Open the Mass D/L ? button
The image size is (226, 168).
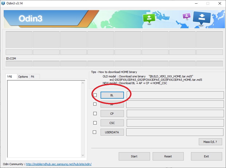(x=210, y=142)
